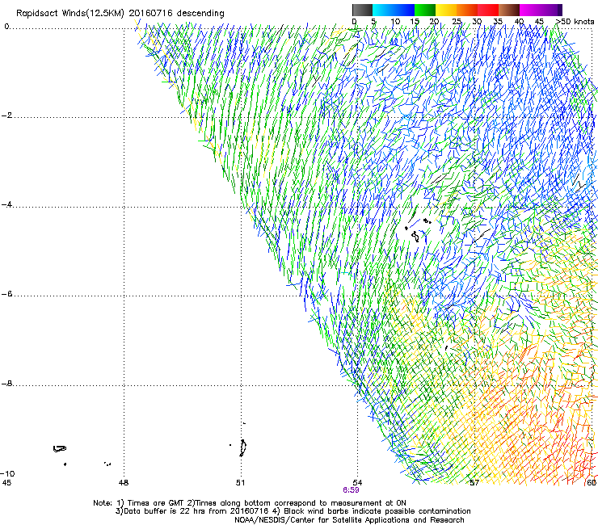Image resolution: width=598 pixels, height=525 pixels.
Task: Click the magenta 40-45 knots legend color
Action: pos(530,10)
